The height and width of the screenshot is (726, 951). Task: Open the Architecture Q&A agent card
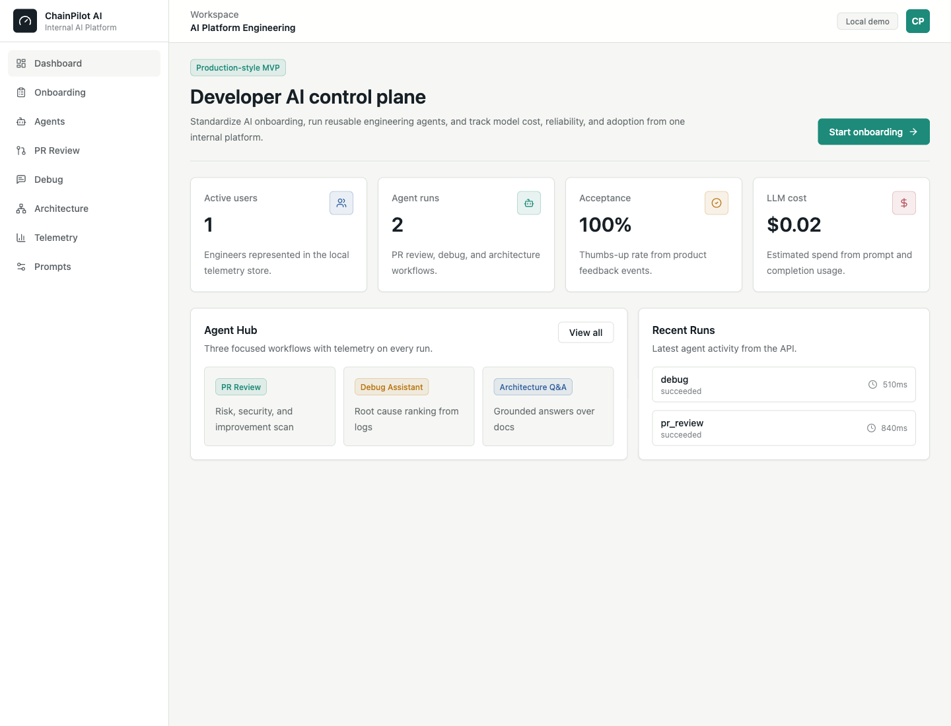coord(548,407)
